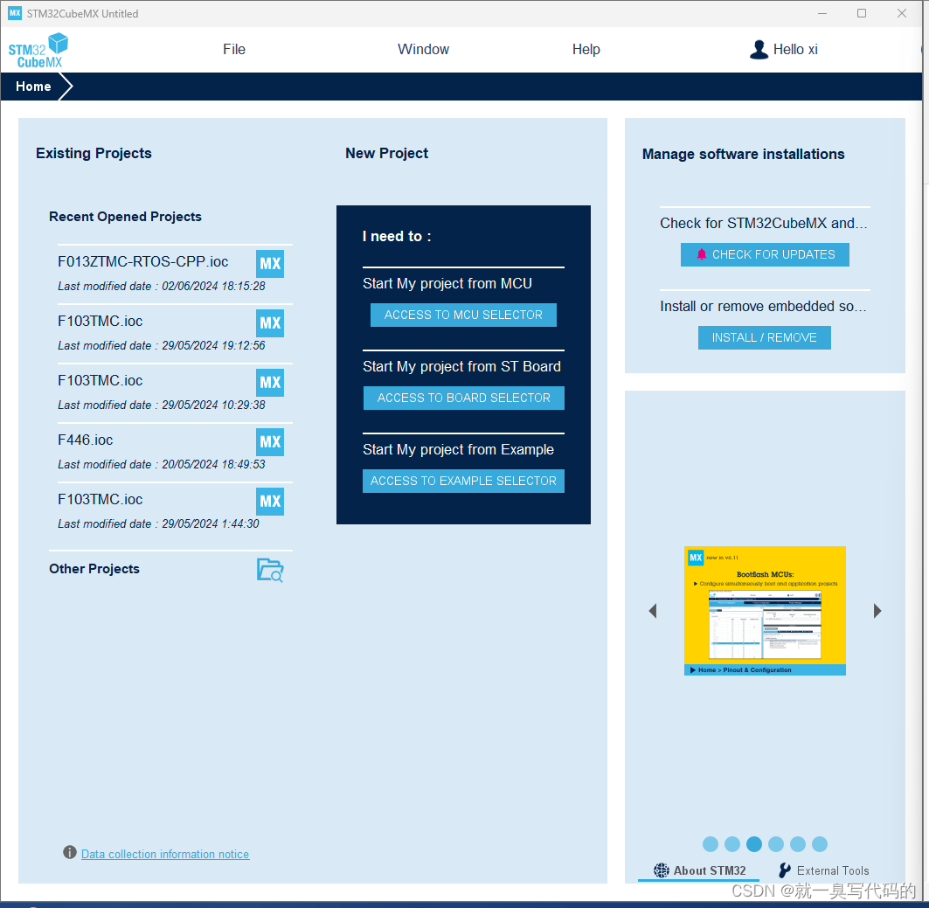Switch to External Tools tab

824,870
